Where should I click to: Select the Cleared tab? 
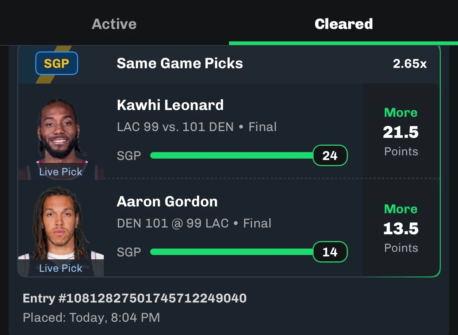(x=343, y=24)
